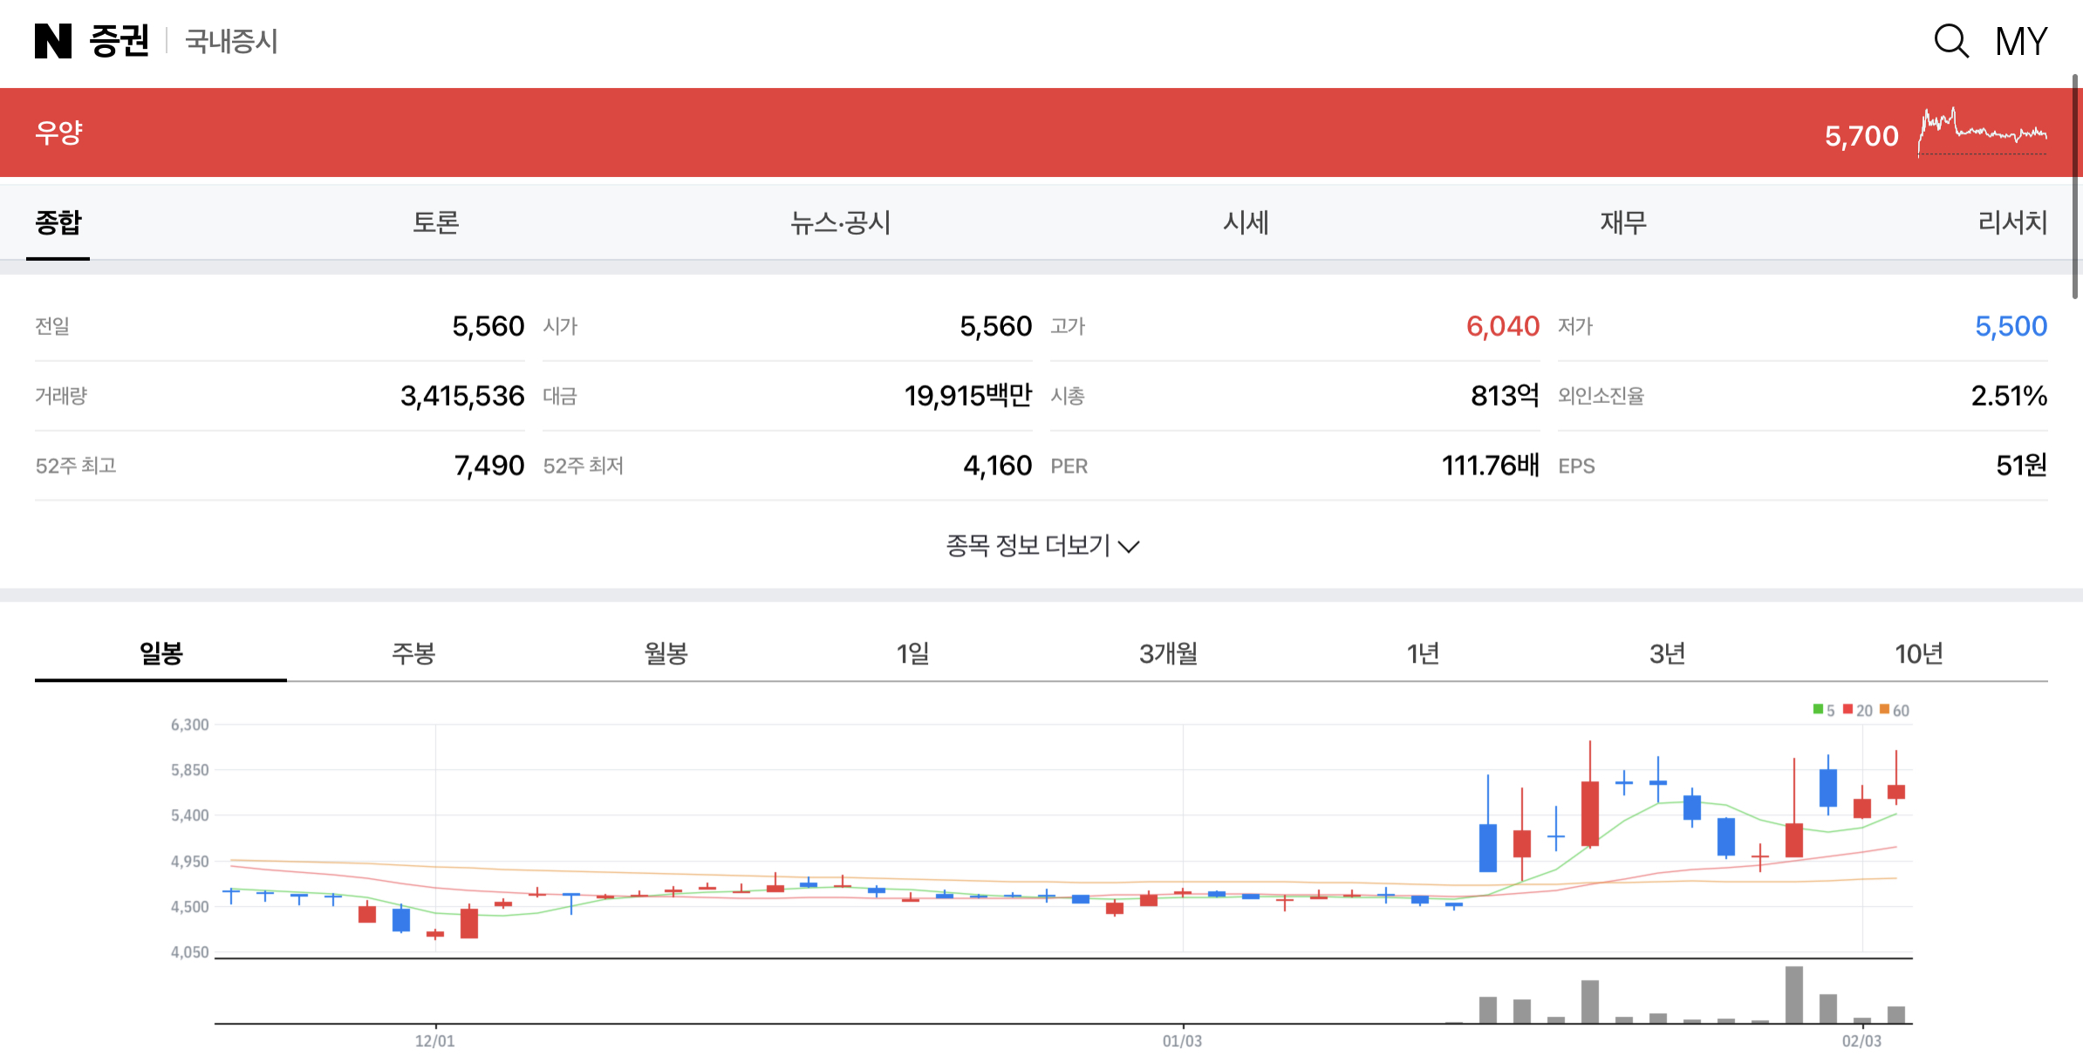Click the 4,050 price axis label

point(189,952)
